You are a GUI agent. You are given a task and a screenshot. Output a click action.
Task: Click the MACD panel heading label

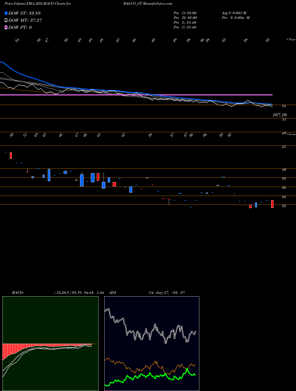18,293
